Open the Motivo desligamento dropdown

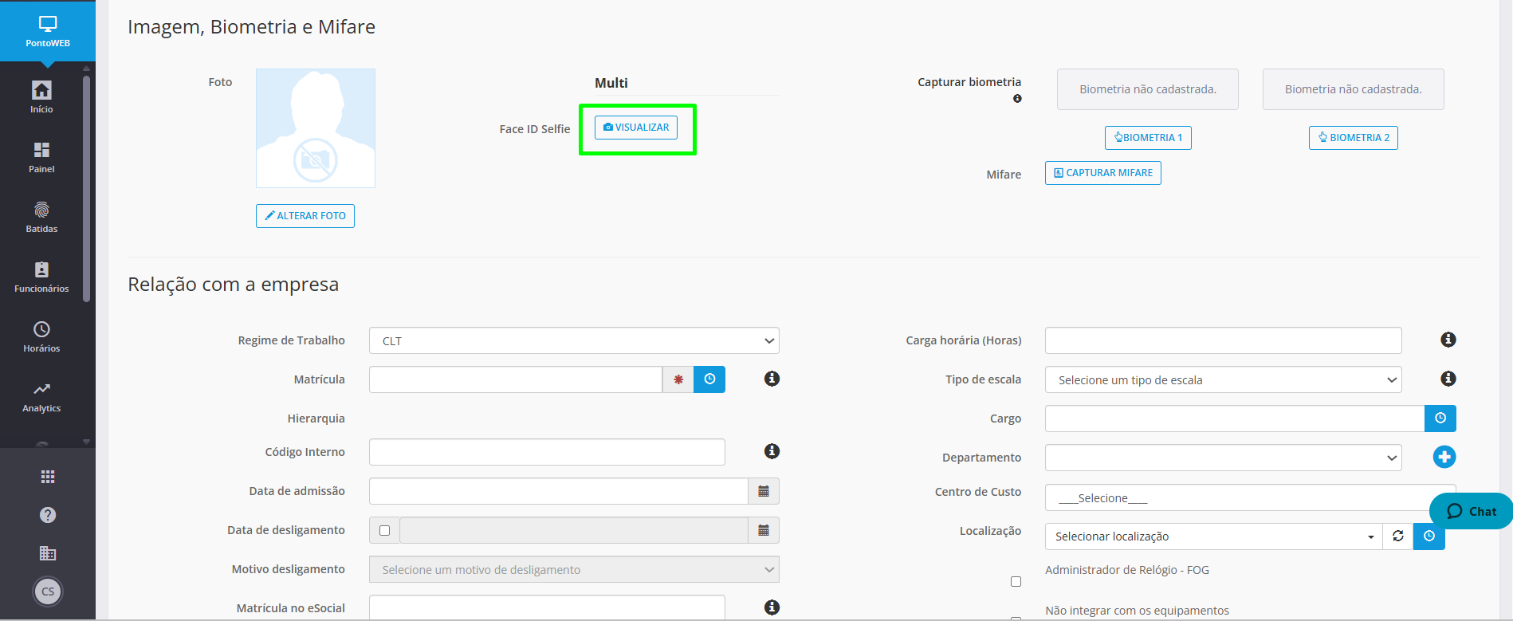[574, 569]
